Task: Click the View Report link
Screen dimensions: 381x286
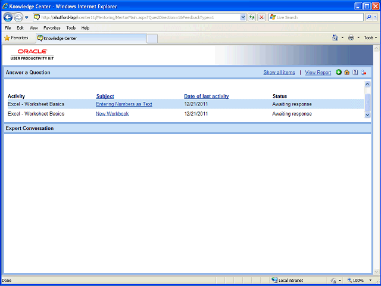Action: [318, 73]
